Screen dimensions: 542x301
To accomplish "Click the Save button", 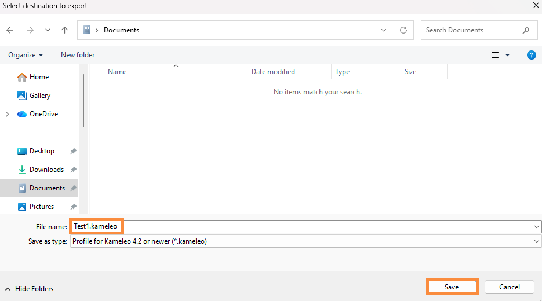I will tap(452, 287).
